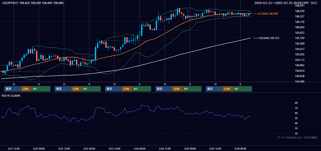Click the 東京 session block above 3/25 12:00

214,89
